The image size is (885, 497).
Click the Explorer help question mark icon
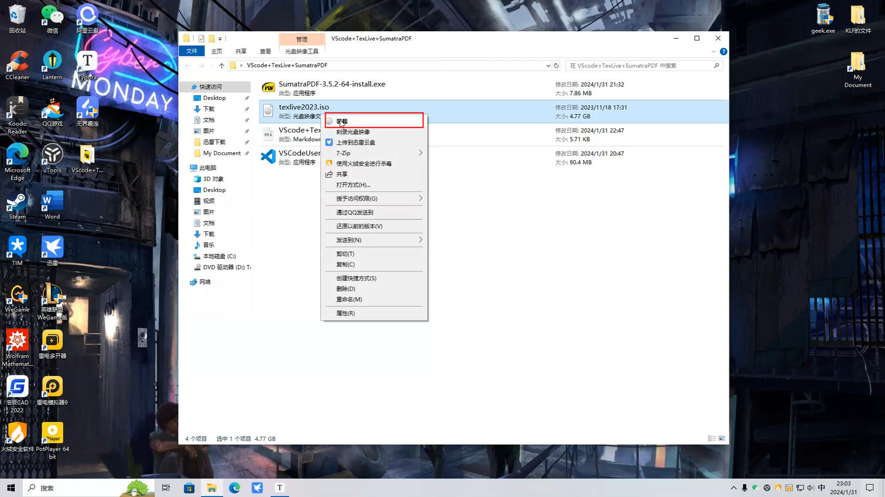723,52
